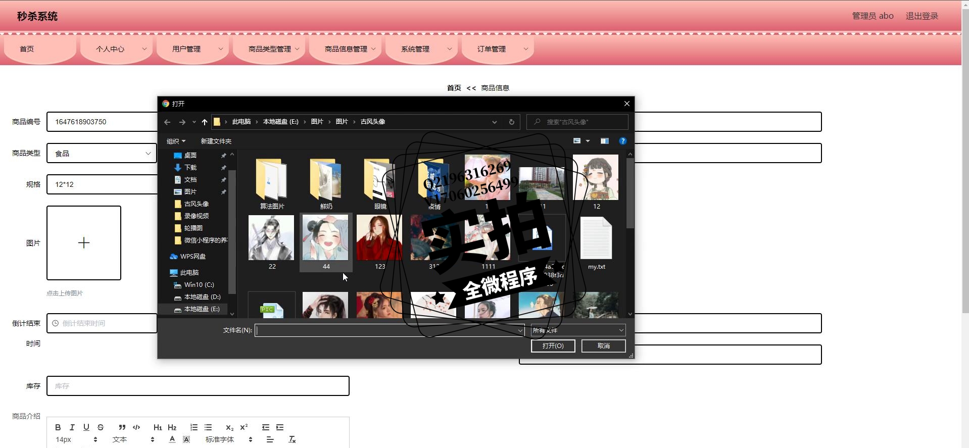The height and width of the screenshot is (448, 969).
Task: Click the 打开(O) button
Action: pyautogui.click(x=553, y=345)
